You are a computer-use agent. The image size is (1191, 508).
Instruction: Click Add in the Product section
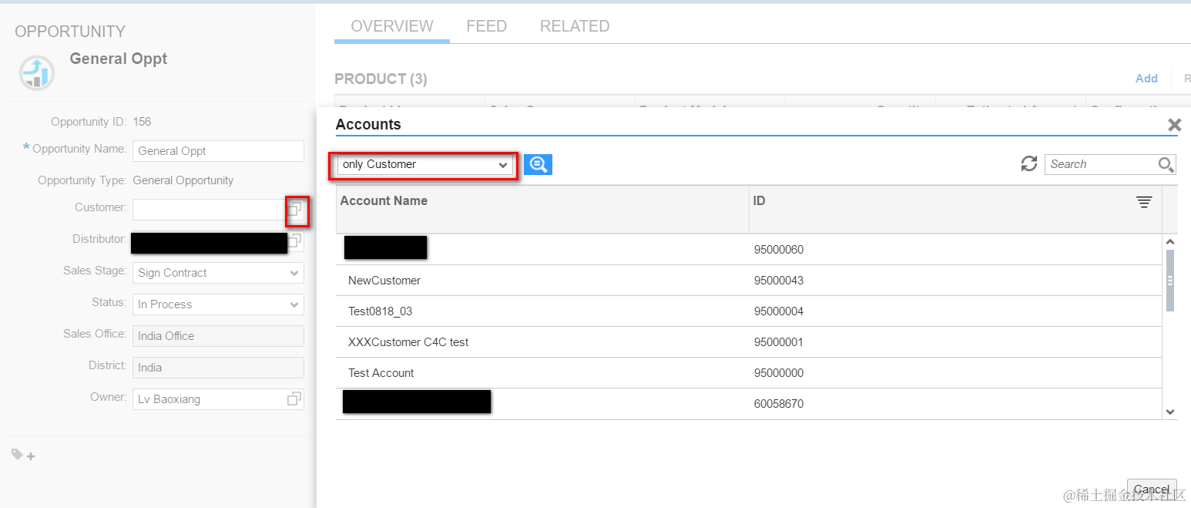click(1146, 79)
